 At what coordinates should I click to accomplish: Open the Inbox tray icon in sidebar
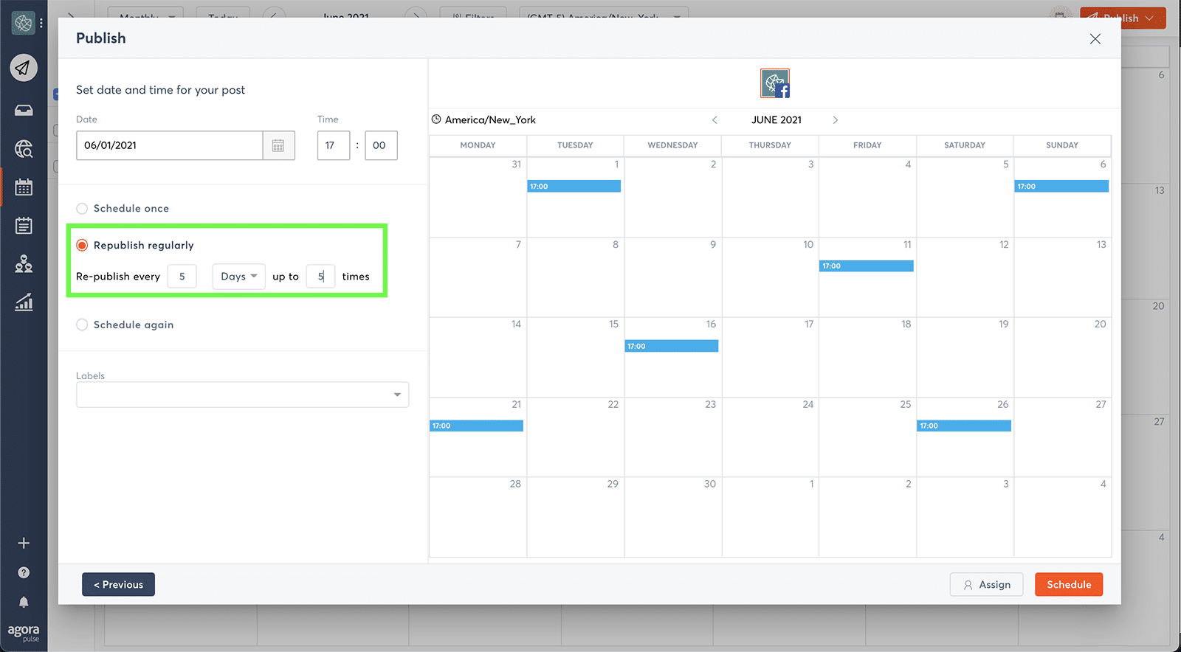(24, 111)
